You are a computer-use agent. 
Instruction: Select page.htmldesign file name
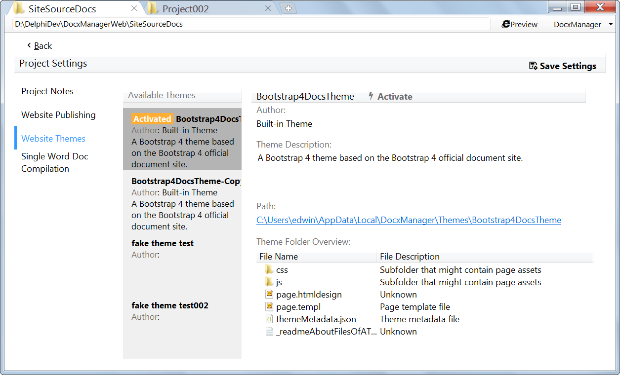[x=309, y=295]
